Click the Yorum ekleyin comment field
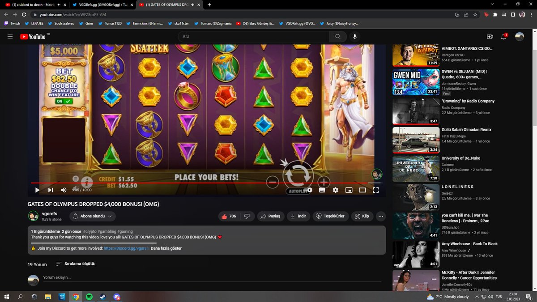537x302 pixels. [x=212, y=278]
